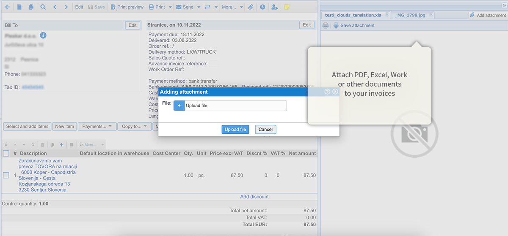Viewport: 508px width, 236px height.
Task: Copy row using items toolbar icon
Action: [x=52, y=145]
